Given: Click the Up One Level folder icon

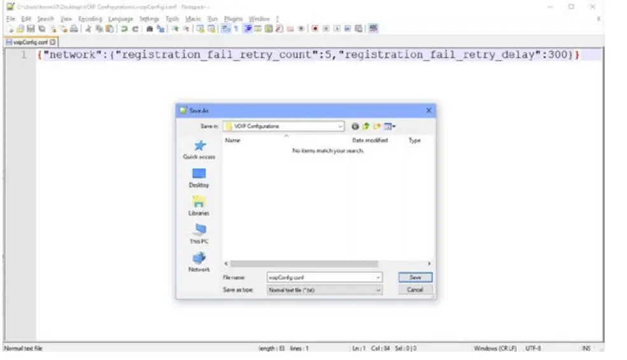Looking at the screenshot, I should click(x=366, y=127).
